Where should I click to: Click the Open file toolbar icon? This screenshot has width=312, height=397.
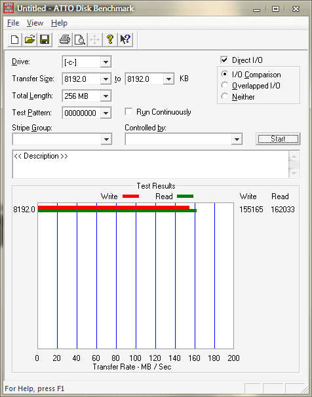click(x=29, y=40)
